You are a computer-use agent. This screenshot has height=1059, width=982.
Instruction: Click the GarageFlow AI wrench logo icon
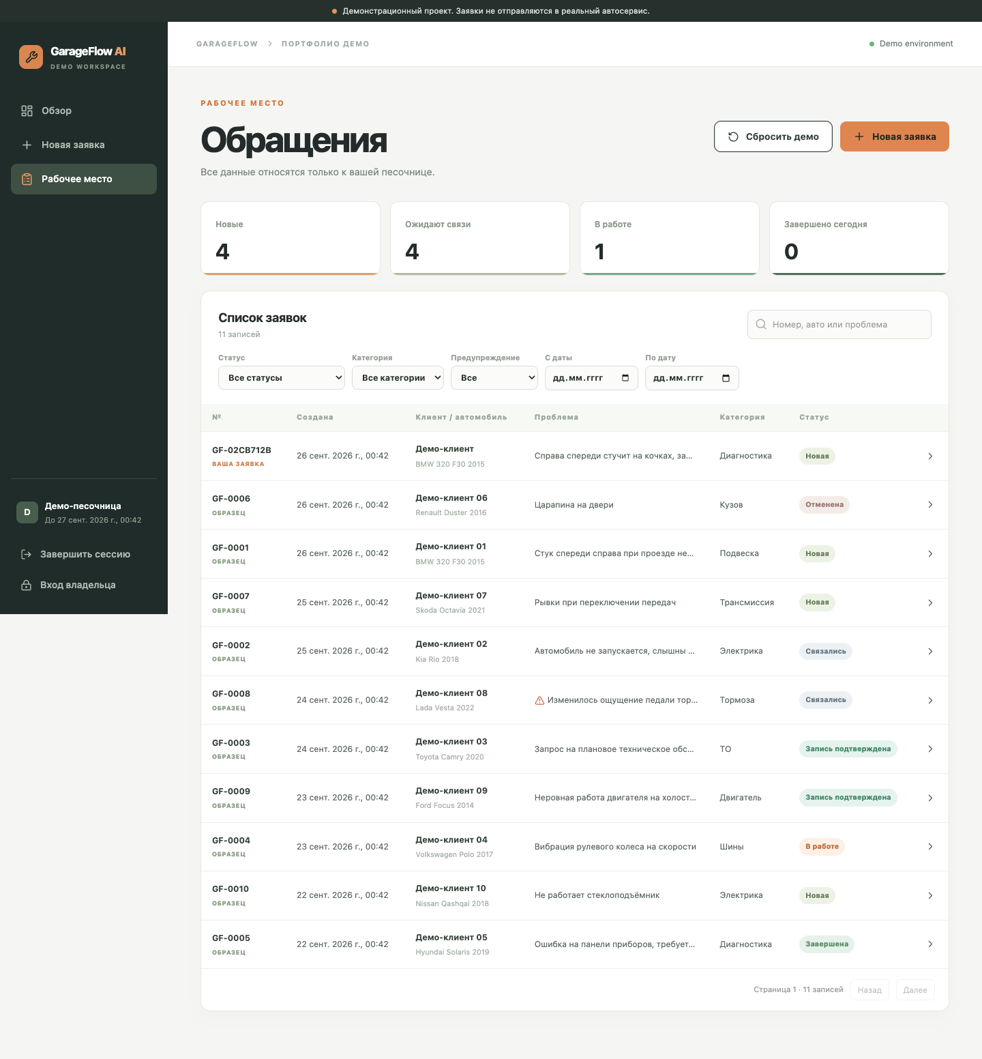(31, 57)
